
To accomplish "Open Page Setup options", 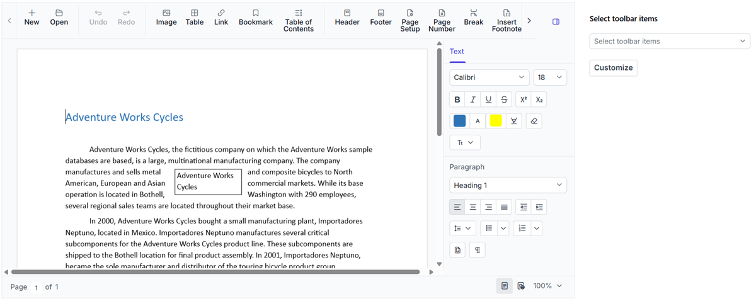I will tap(410, 21).
